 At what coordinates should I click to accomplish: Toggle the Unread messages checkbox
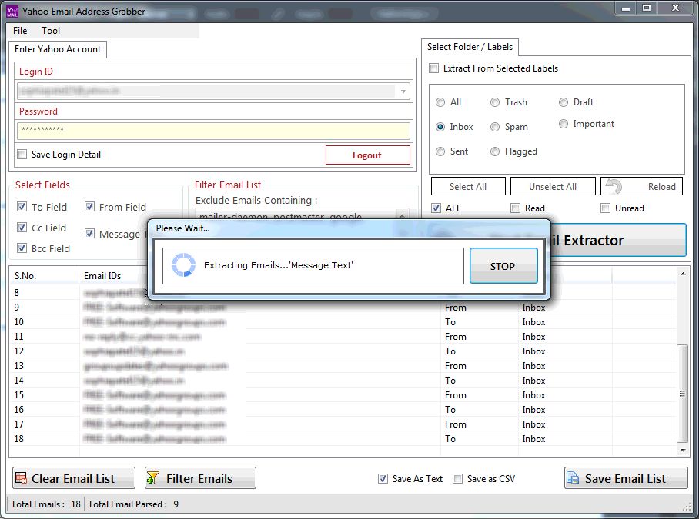coord(605,208)
